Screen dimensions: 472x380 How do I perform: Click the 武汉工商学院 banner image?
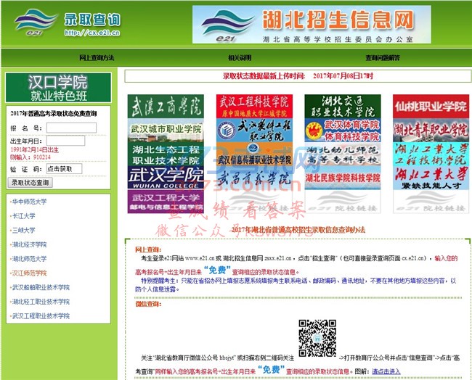coord(166,109)
